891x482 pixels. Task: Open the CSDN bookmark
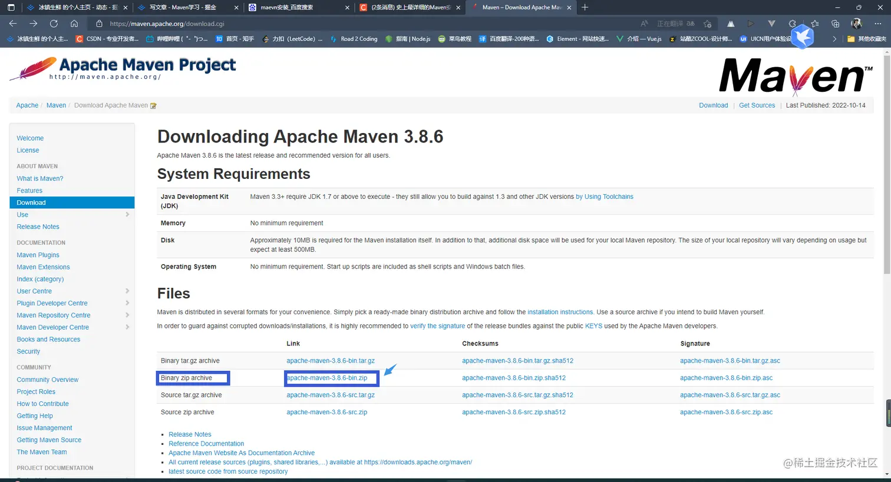pyautogui.click(x=107, y=39)
